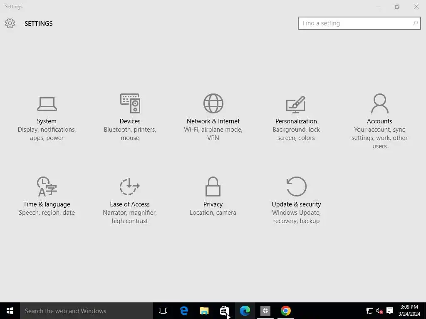This screenshot has width=426, height=319.
Task: Open the Accounts person icon
Action: (379, 103)
